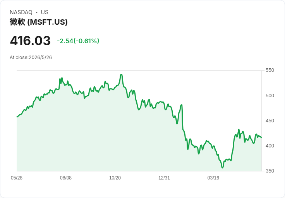Click the 10/20 date axis label
The image size is (285, 198).
click(115, 178)
